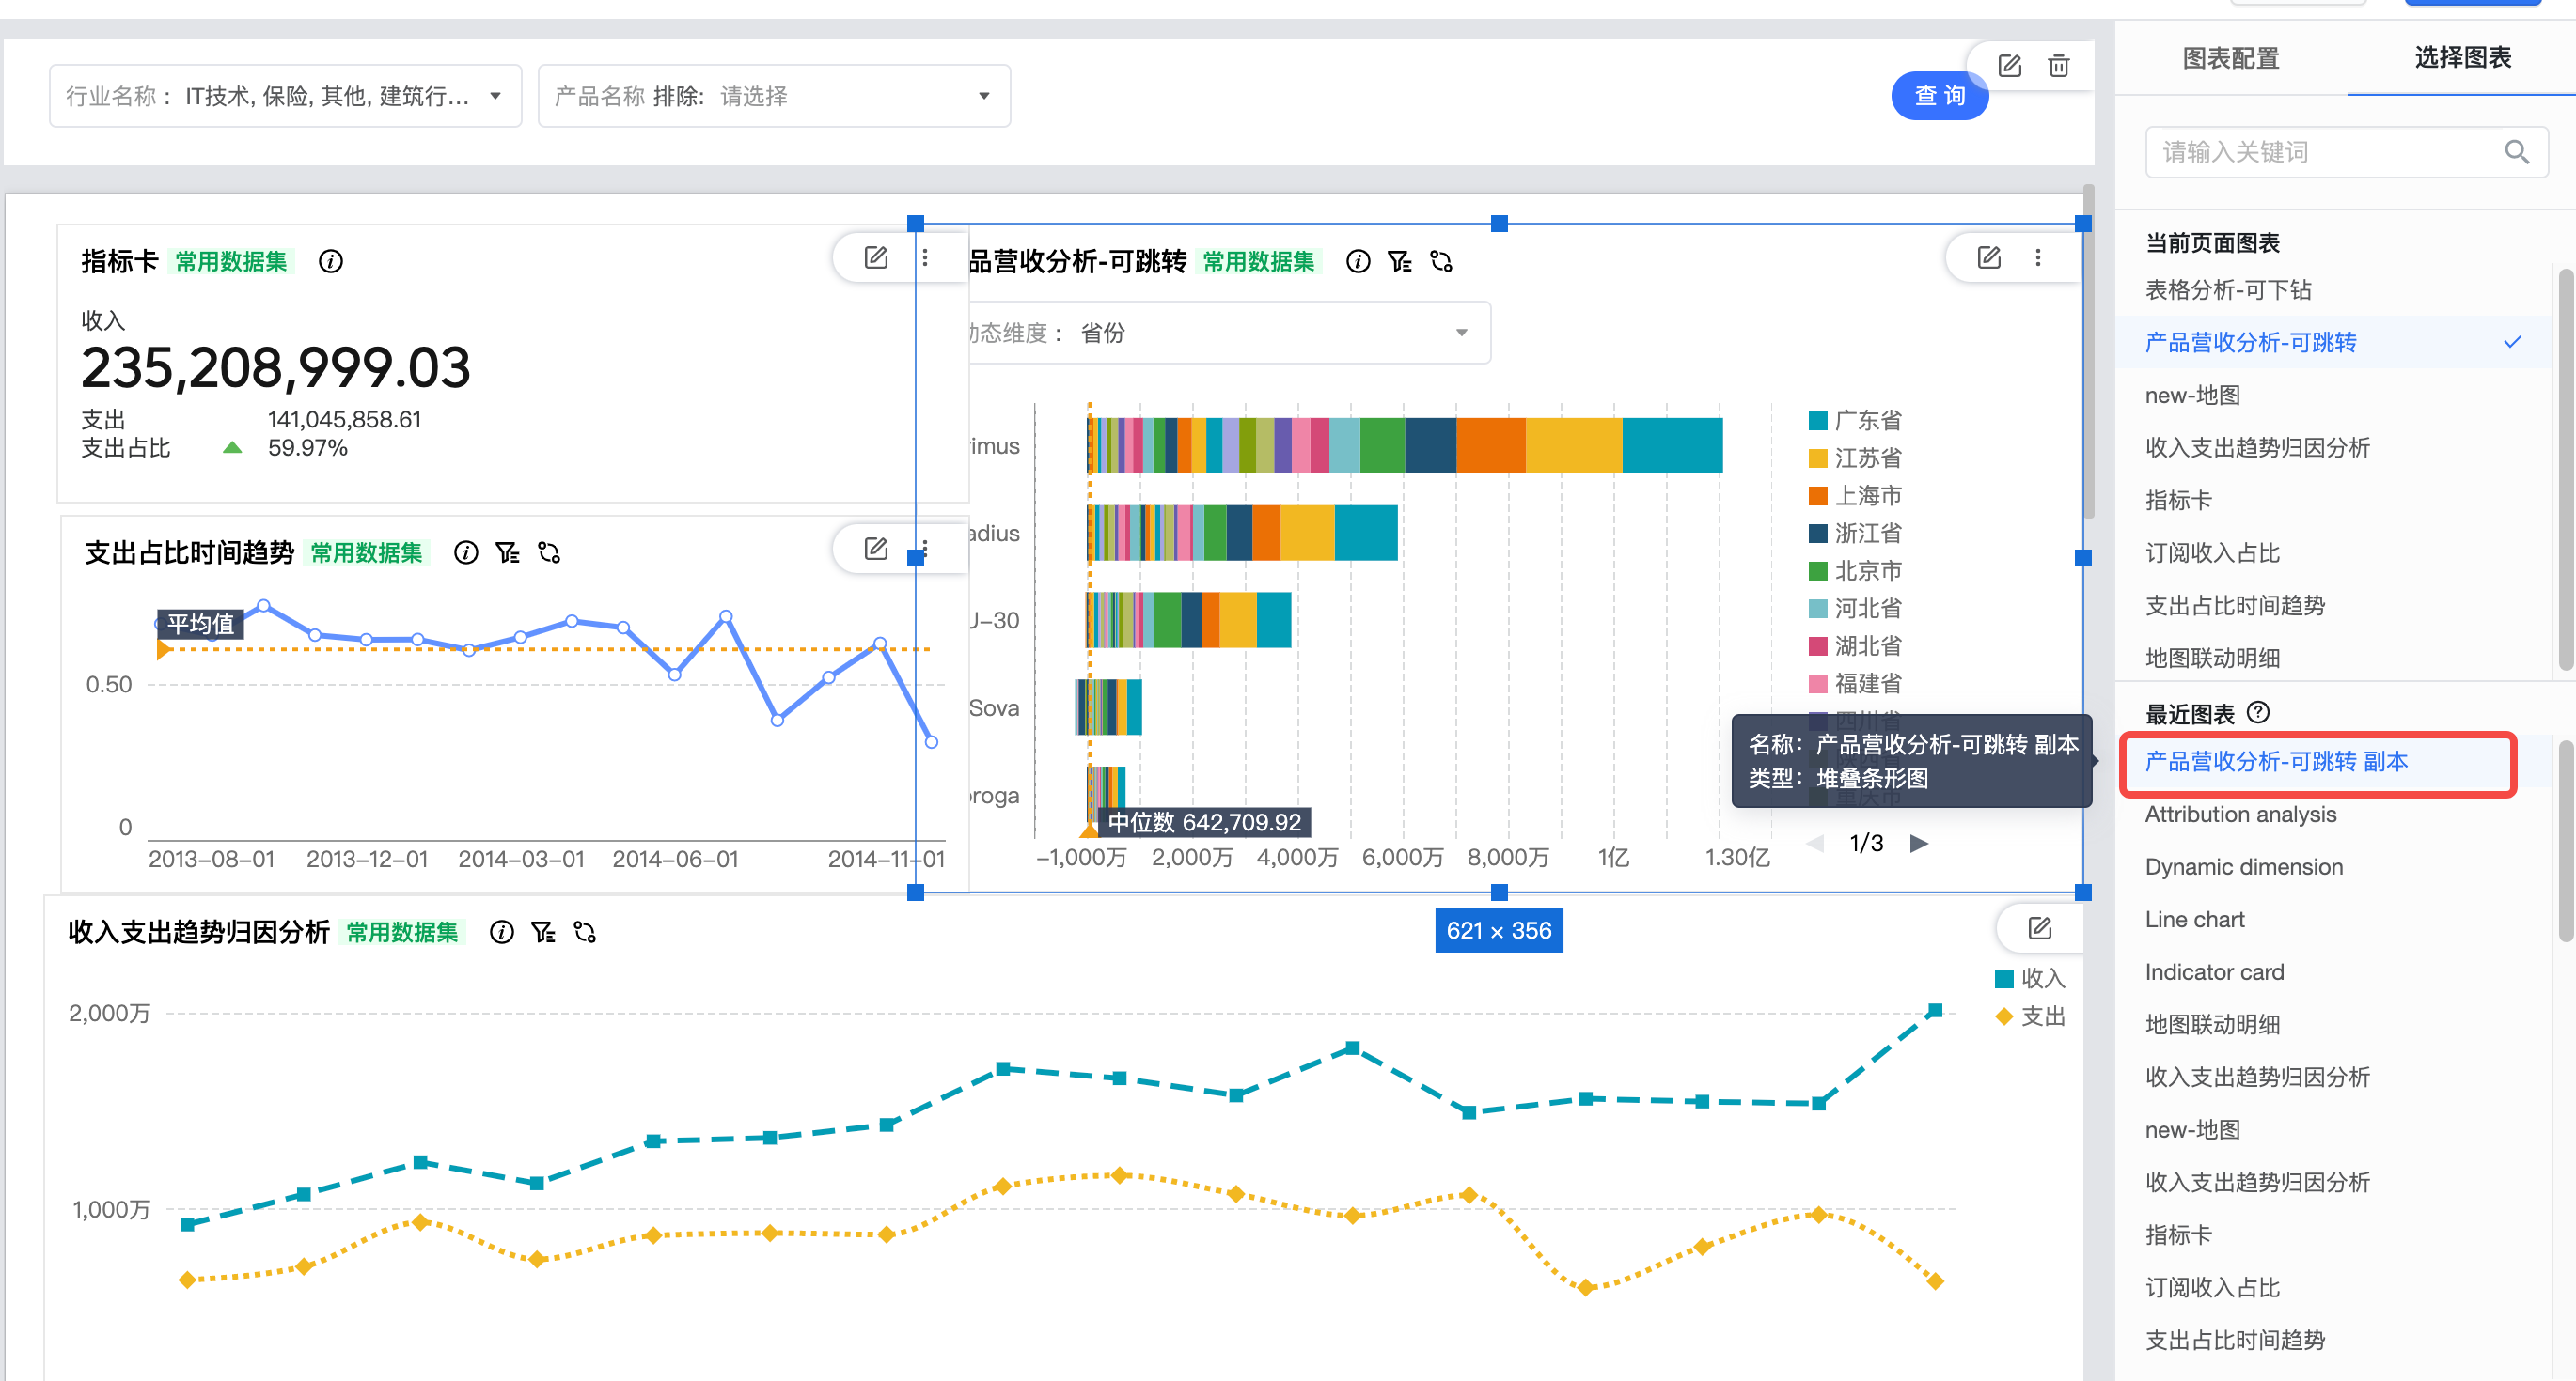Image resolution: width=2576 pixels, height=1381 pixels.
Task: Edit the 收入支出趋势归因分析 chart
Action: (2039, 928)
